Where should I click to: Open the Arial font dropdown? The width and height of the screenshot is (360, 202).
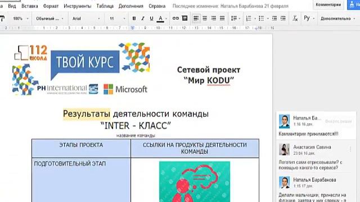tap(86, 19)
